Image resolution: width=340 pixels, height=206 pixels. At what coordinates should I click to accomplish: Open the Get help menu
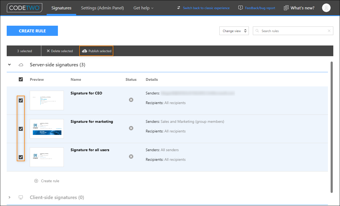pos(143,8)
